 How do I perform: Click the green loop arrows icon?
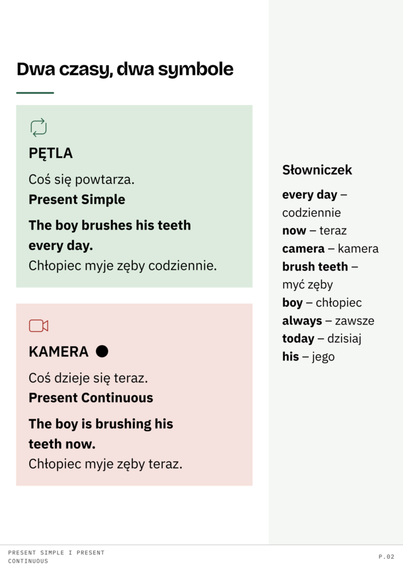[39, 127]
